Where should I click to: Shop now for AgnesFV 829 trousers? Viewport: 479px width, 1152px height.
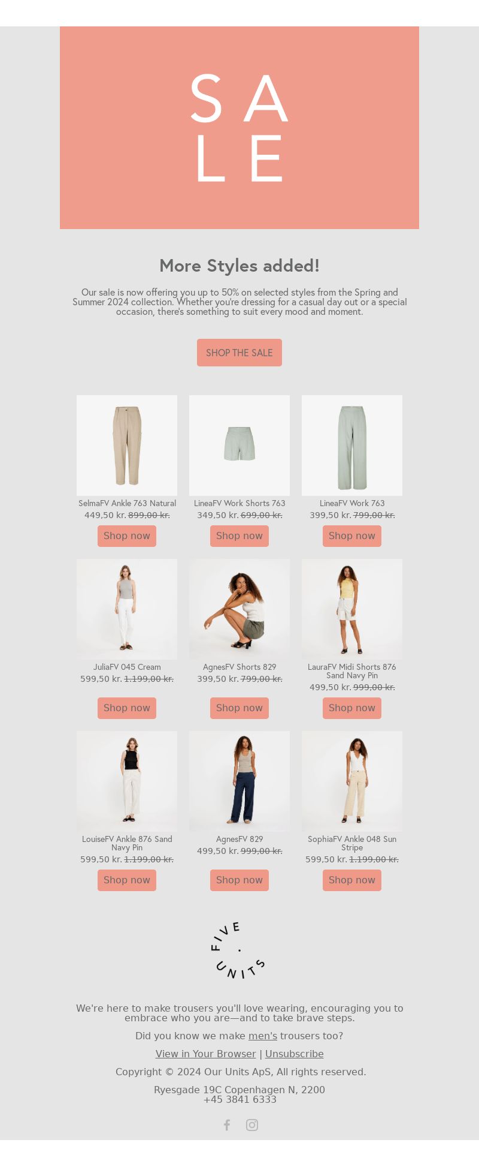[x=239, y=880]
